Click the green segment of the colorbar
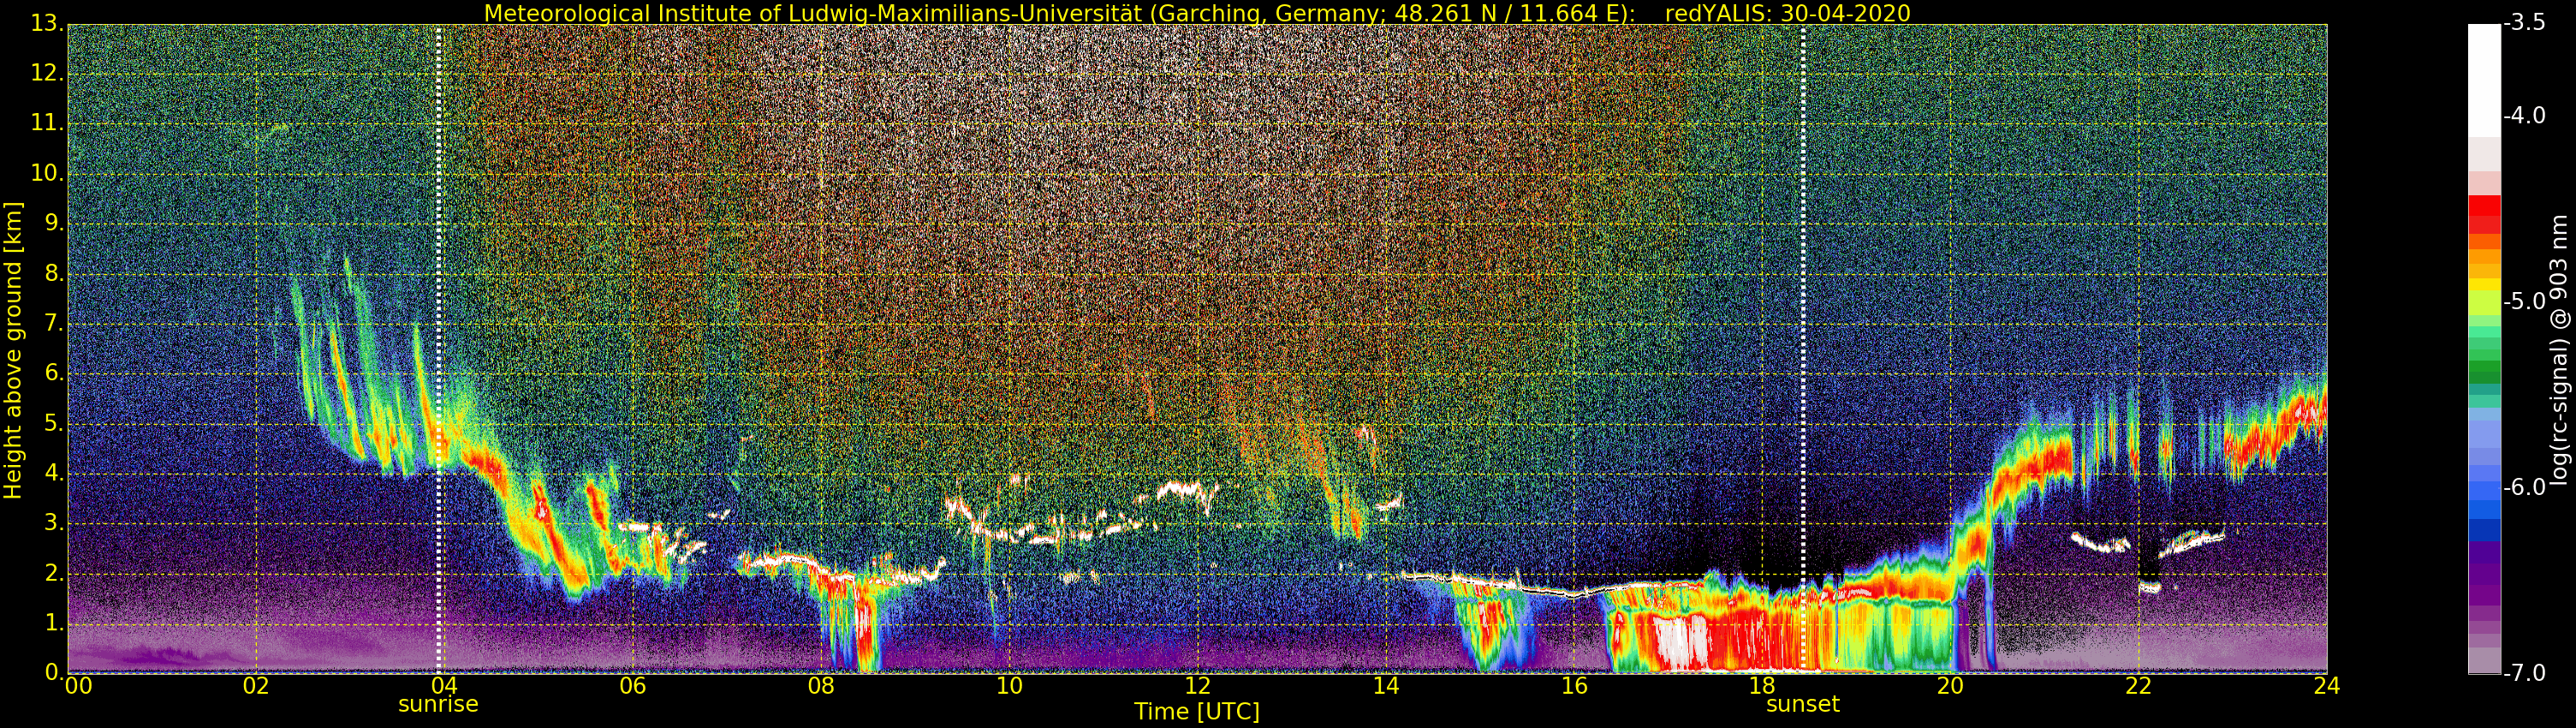This screenshot has width=2576, height=728. point(2484,367)
